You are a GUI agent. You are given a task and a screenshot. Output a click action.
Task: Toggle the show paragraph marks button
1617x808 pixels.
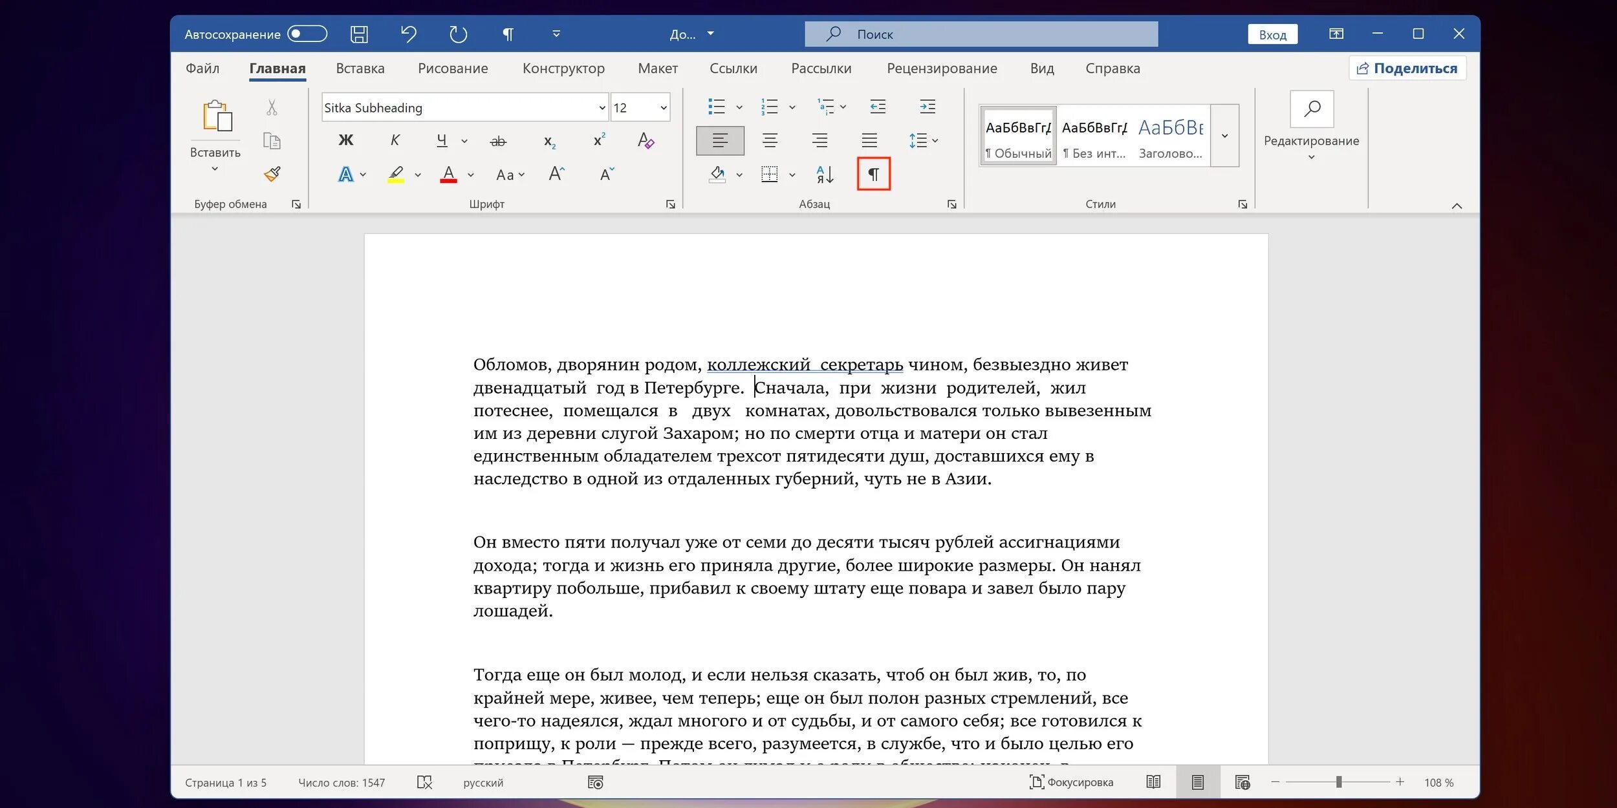coord(873,174)
